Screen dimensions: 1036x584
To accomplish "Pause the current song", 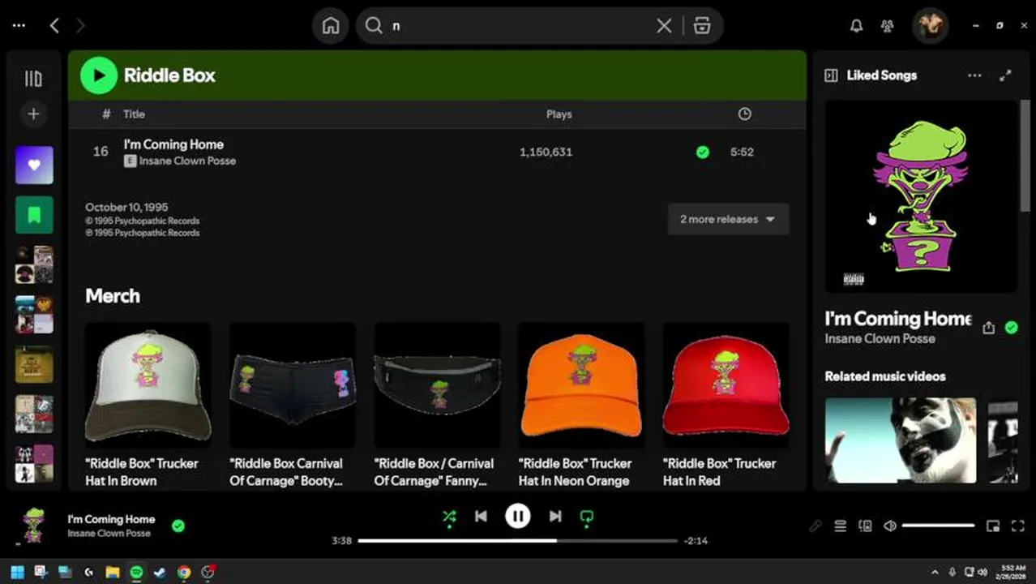I will coord(518,516).
